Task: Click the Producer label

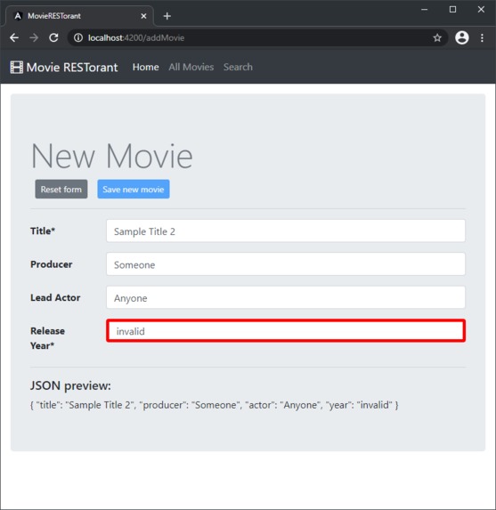Action: click(52, 264)
